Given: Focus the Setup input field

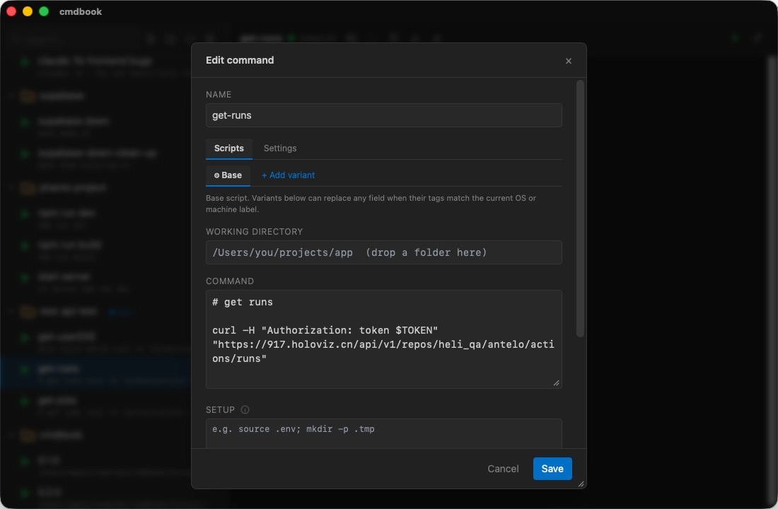Looking at the screenshot, I should point(383,433).
